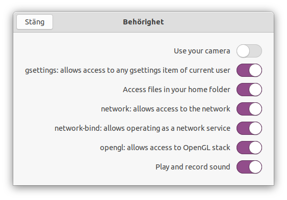Click the purple track of the opengl switch
This screenshot has height=200, width=287.
[x=243, y=148]
